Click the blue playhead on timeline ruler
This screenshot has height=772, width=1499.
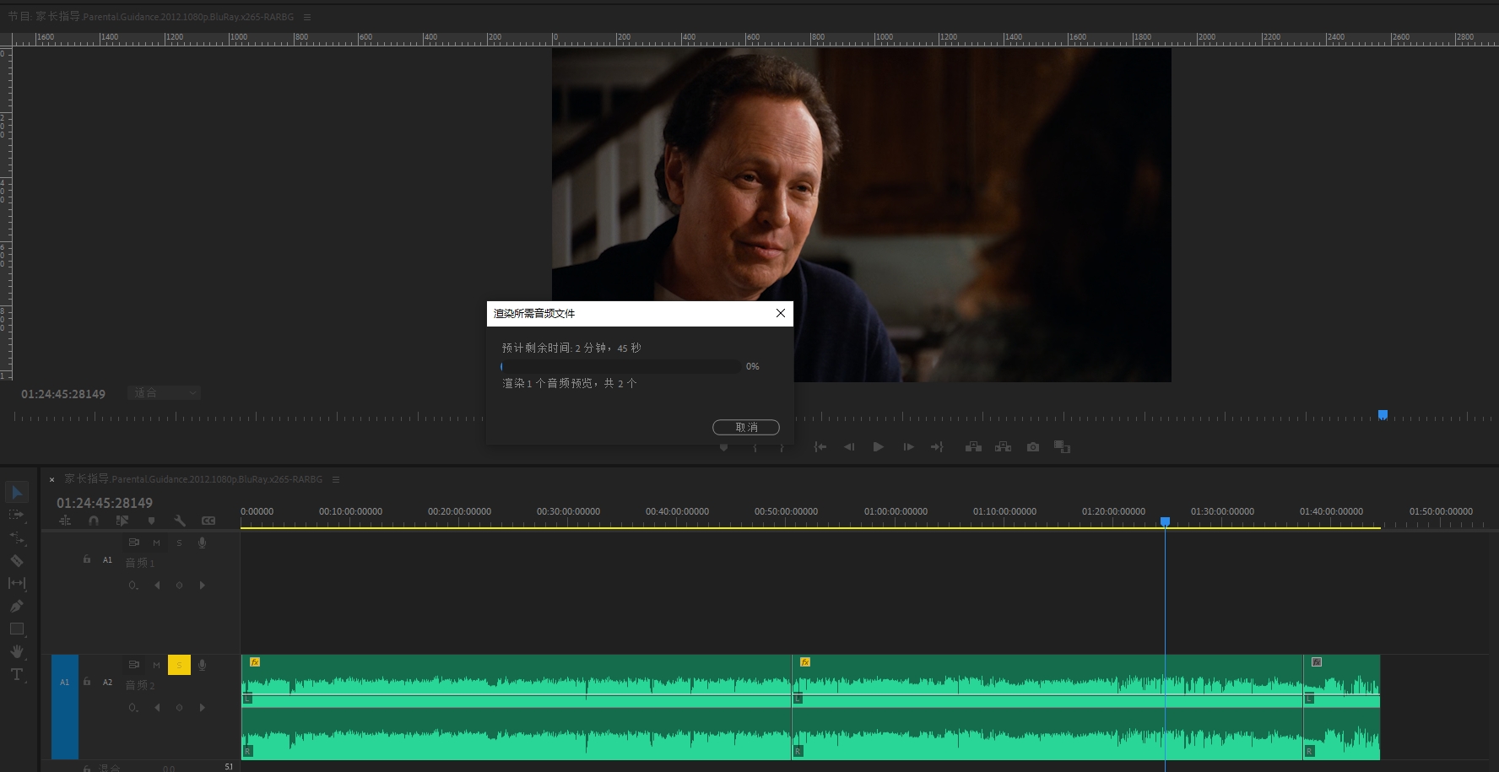[x=1165, y=521]
